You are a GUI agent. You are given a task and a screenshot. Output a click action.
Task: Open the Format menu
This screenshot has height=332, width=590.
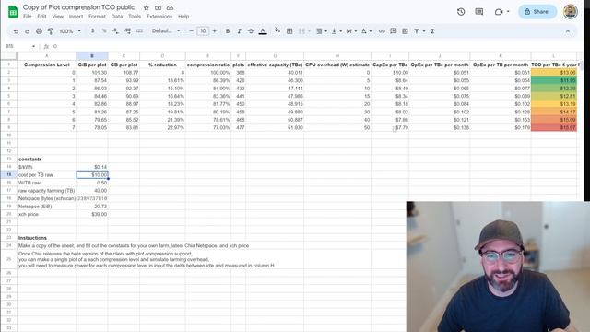[97, 17]
